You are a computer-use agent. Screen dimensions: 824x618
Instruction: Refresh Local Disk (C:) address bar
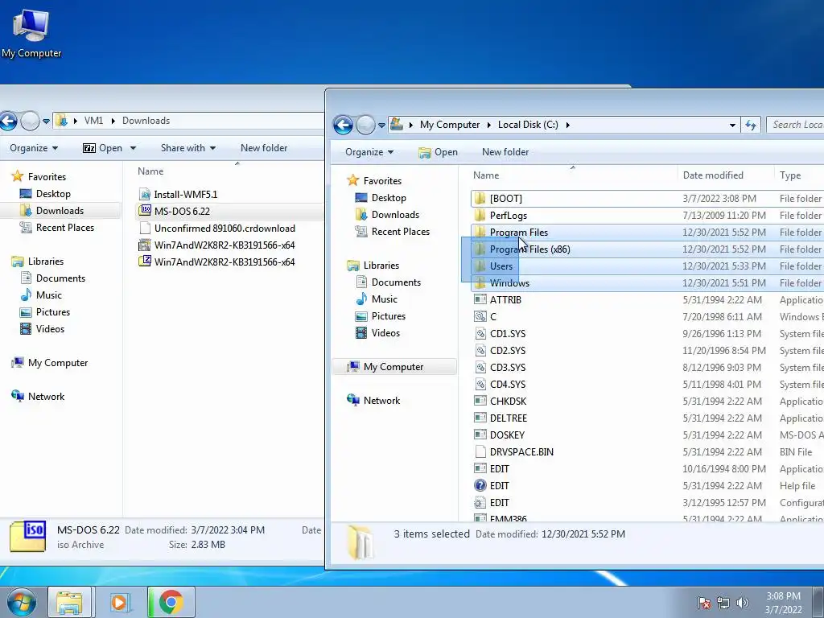coord(751,125)
